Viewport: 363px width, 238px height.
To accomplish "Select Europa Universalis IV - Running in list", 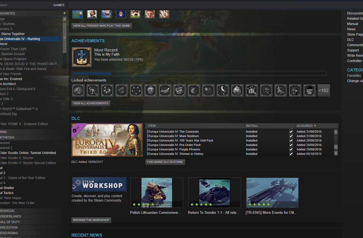I will pos(31,39).
